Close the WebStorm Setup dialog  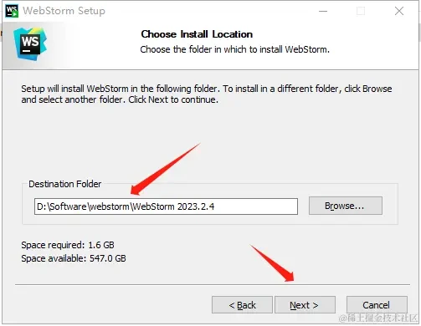[x=399, y=11]
